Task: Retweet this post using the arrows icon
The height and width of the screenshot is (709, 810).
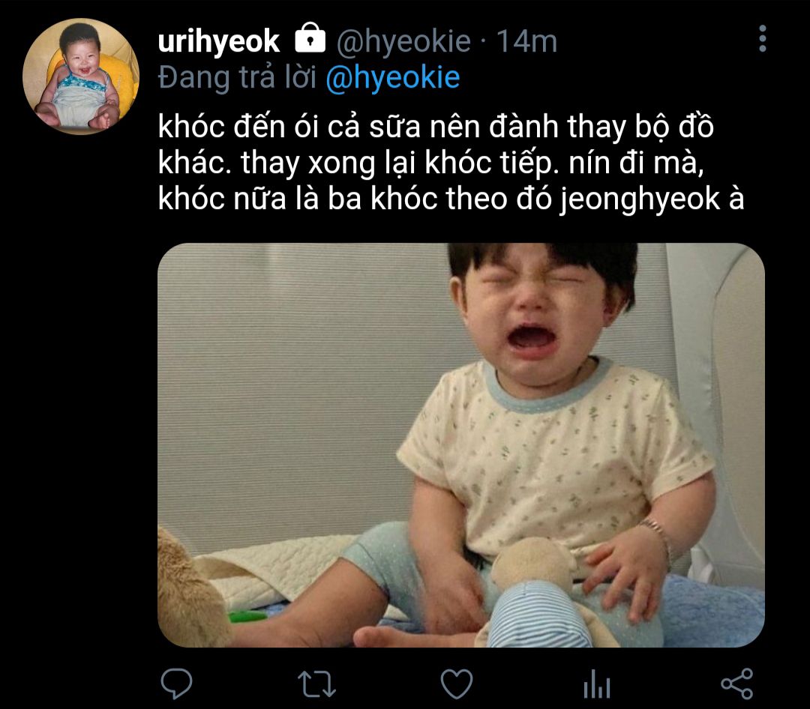Action: (316, 684)
